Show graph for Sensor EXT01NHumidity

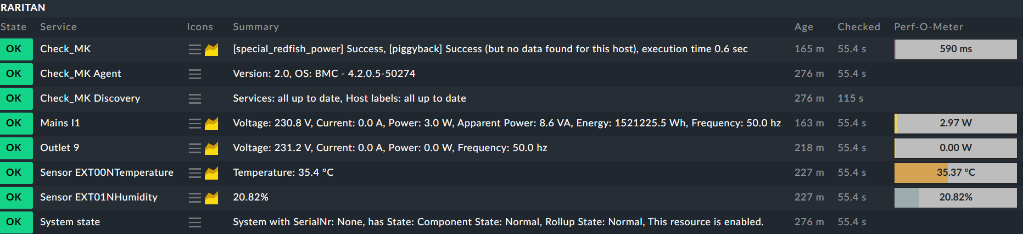point(211,198)
